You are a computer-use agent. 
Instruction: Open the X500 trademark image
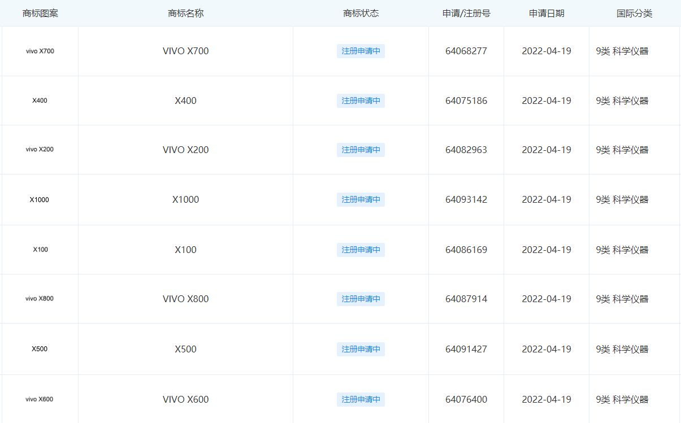[x=40, y=349]
